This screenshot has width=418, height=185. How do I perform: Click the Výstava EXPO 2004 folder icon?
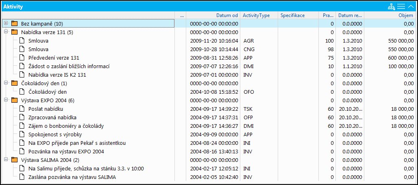click(x=14, y=100)
